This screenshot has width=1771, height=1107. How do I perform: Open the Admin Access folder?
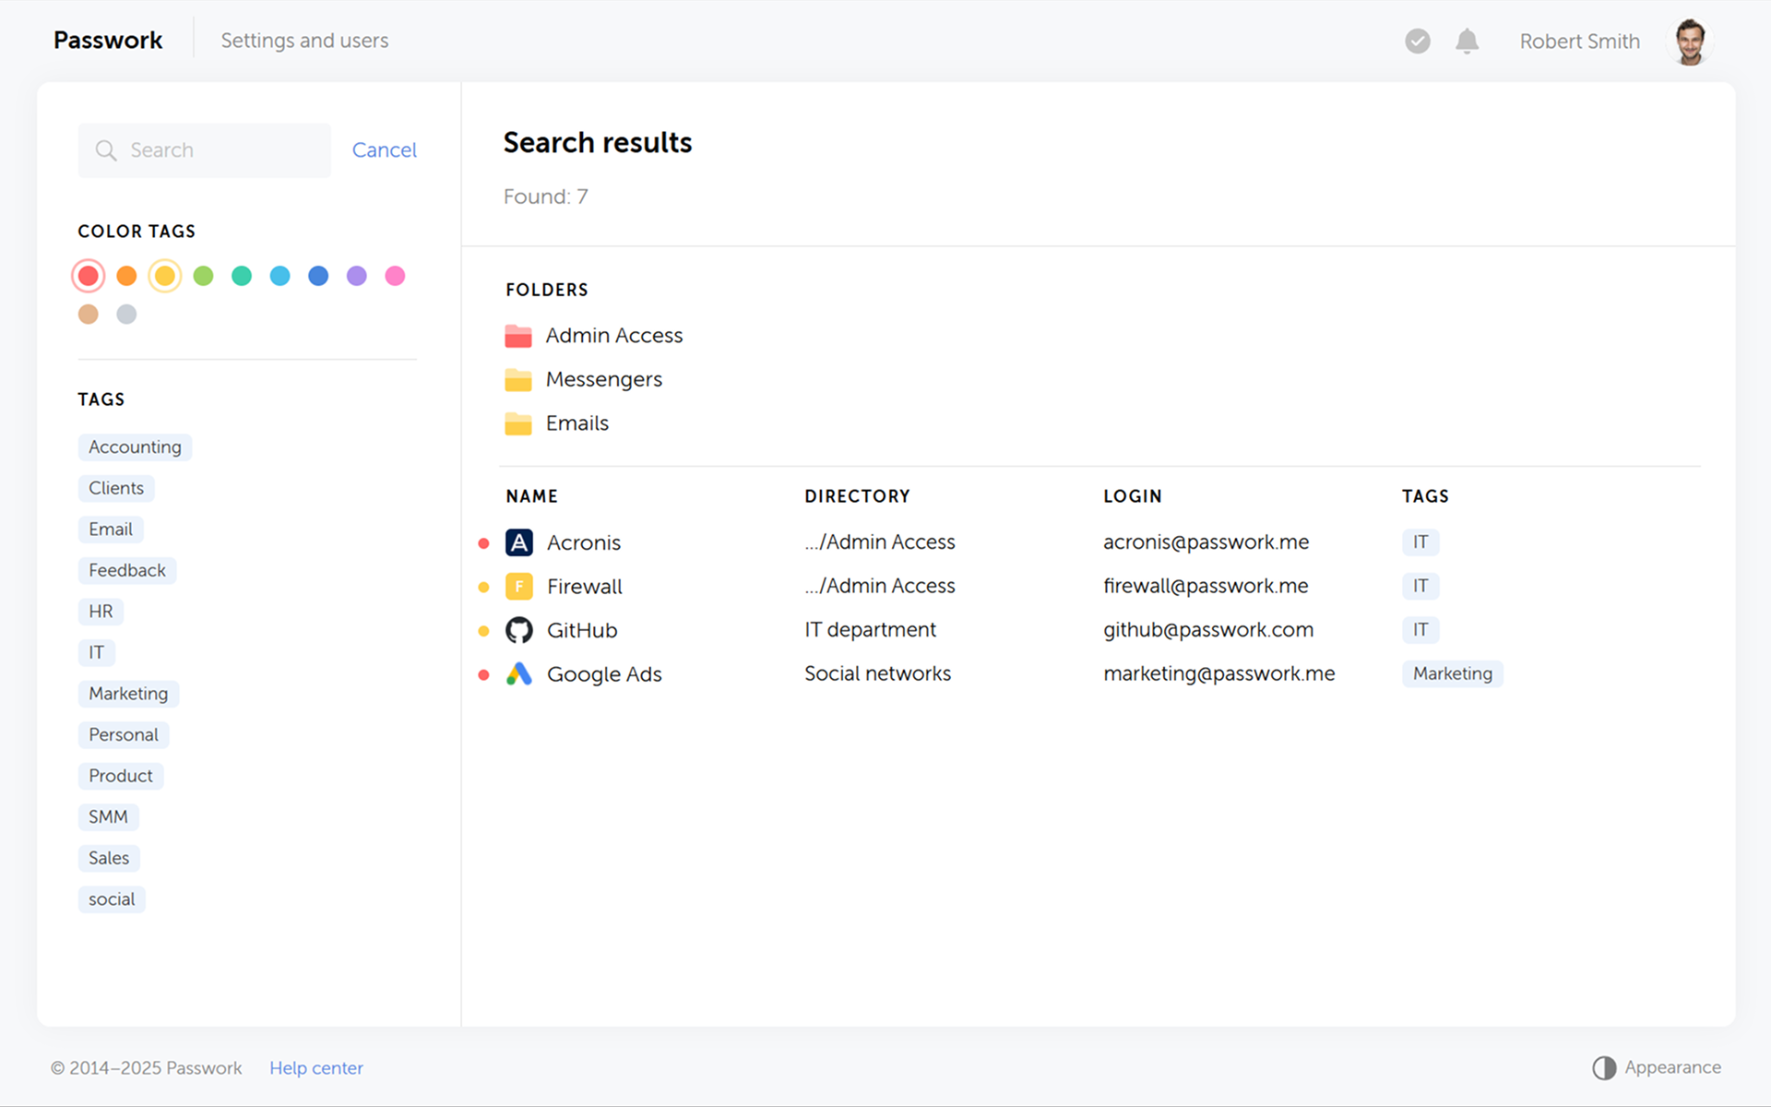(x=613, y=336)
